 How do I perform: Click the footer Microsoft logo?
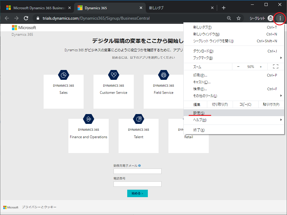tap(11, 207)
